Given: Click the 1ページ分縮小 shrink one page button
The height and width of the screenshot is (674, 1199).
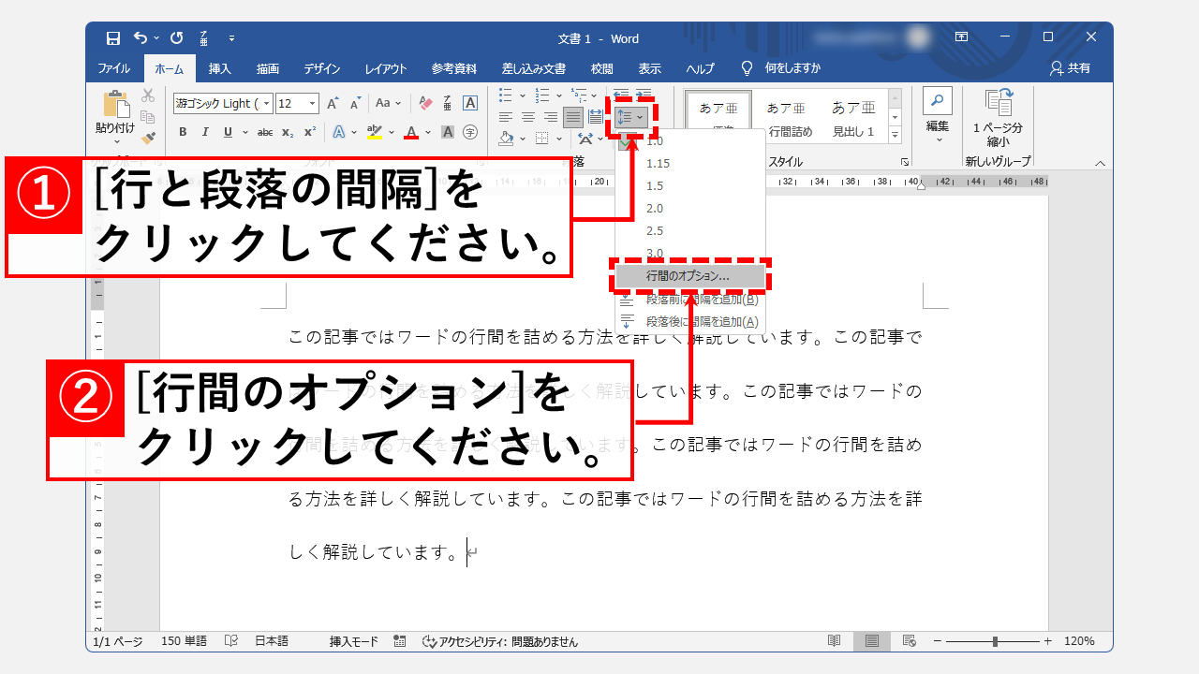Looking at the screenshot, I should click(x=998, y=117).
